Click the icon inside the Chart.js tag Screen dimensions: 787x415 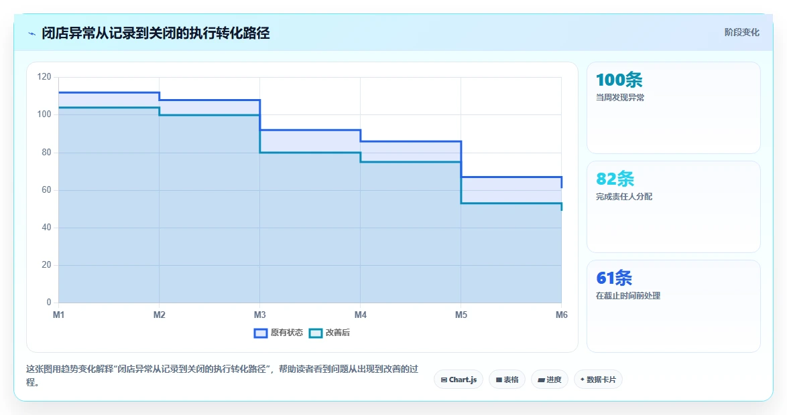(x=444, y=380)
